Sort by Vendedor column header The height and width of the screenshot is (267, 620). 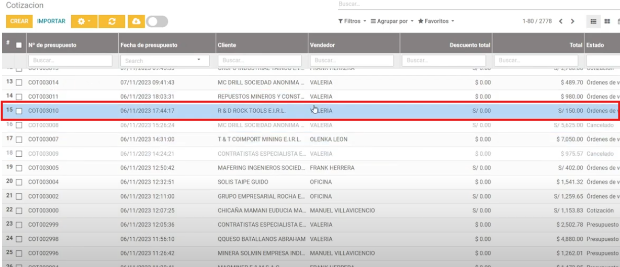[x=322, y=45]
